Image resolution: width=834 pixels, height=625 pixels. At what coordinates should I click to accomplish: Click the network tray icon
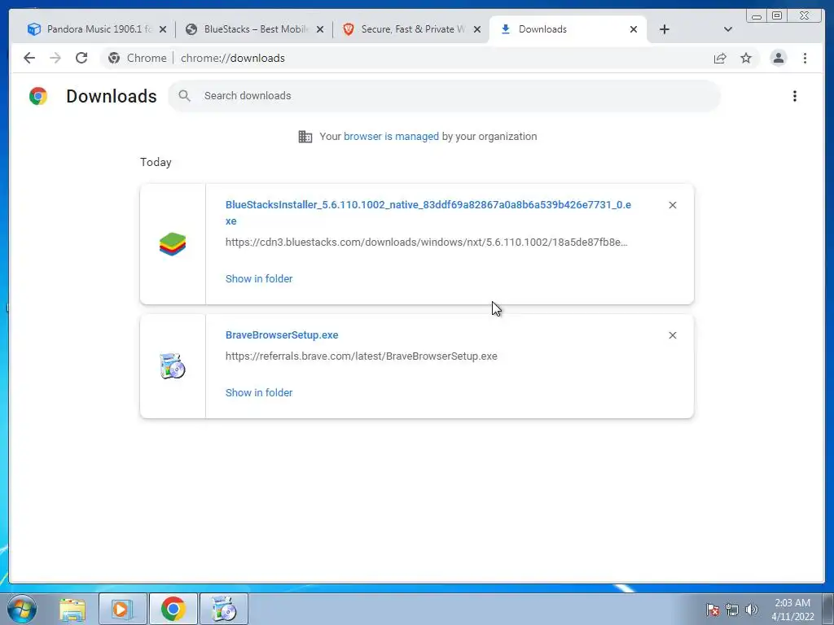(732, 610)
